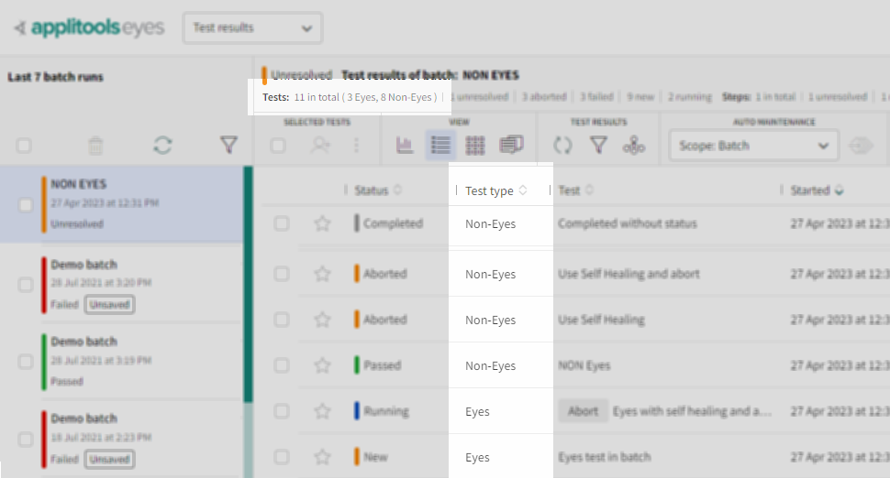Open the Status column header
Image resolution: width=890 pixels, height=478 pixels.
tap(372, 190)
